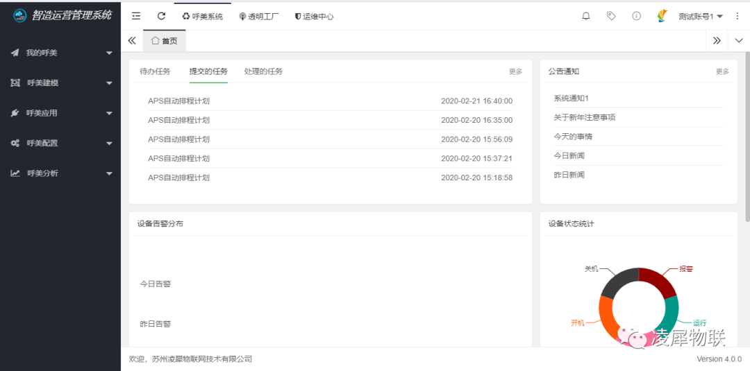Open the 测试账号1 account dropdown

pyautogui.click(x=700, y=16)
